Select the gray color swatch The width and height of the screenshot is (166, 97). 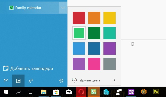[110, 64]
